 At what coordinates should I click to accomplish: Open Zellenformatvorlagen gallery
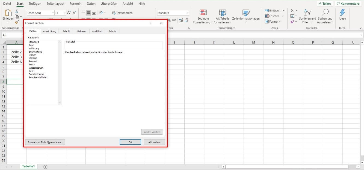(x=246, y=17)
